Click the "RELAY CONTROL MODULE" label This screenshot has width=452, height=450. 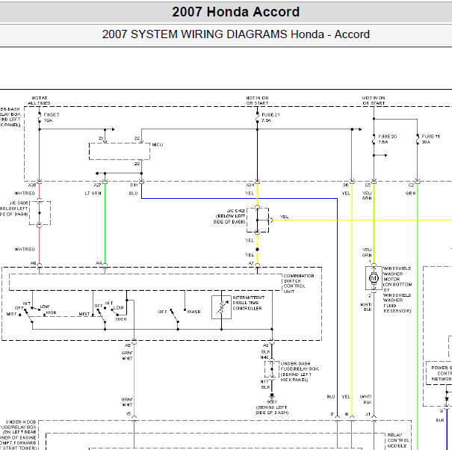pos(398,440)
